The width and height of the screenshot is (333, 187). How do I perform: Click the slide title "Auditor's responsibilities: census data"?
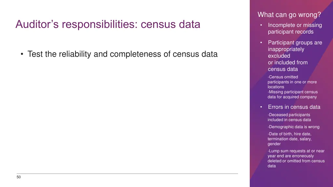tap(108, 24)
